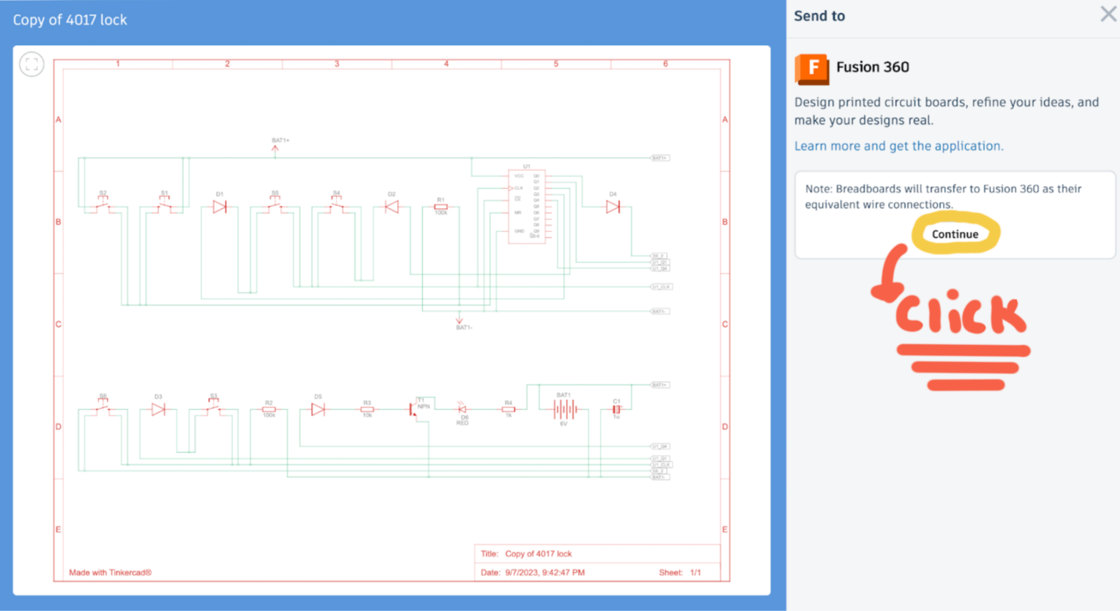Select the 10k resistor R3 symbol
Viewport: 1120px width, 611px height.
(x=368, y=409)
